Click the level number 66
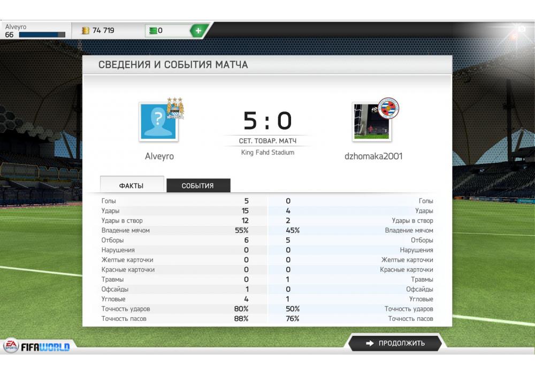The height and width of the screenshot is (375, 535). [9, 35]
